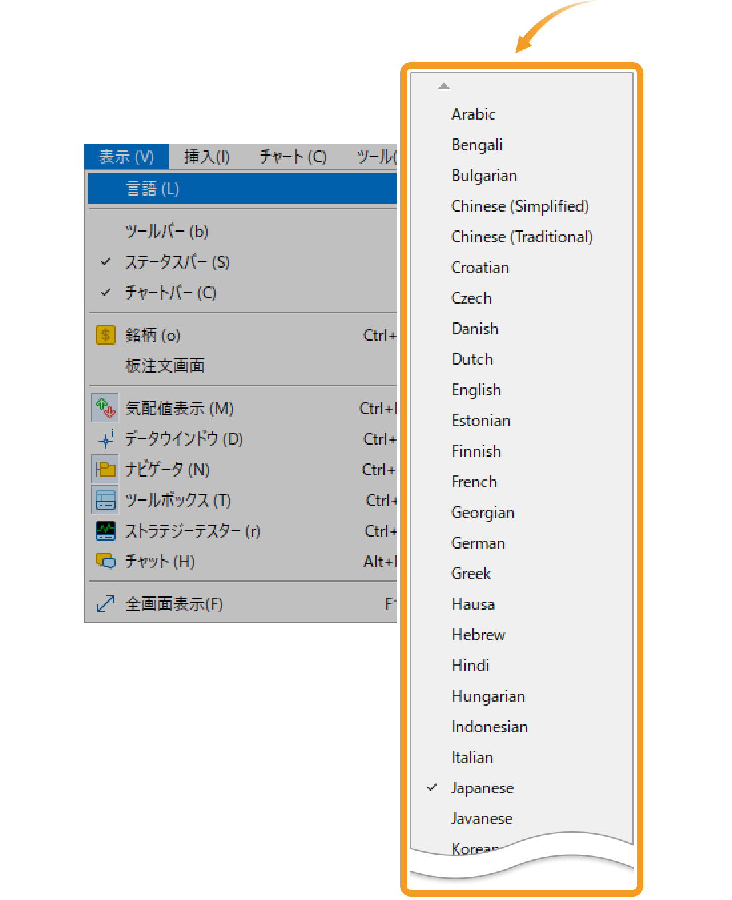This screenshot has width=732, height=900.
Task: Open the 銘柄 symbols dialog via its dollar icon
Action: (x=105, y=335)
